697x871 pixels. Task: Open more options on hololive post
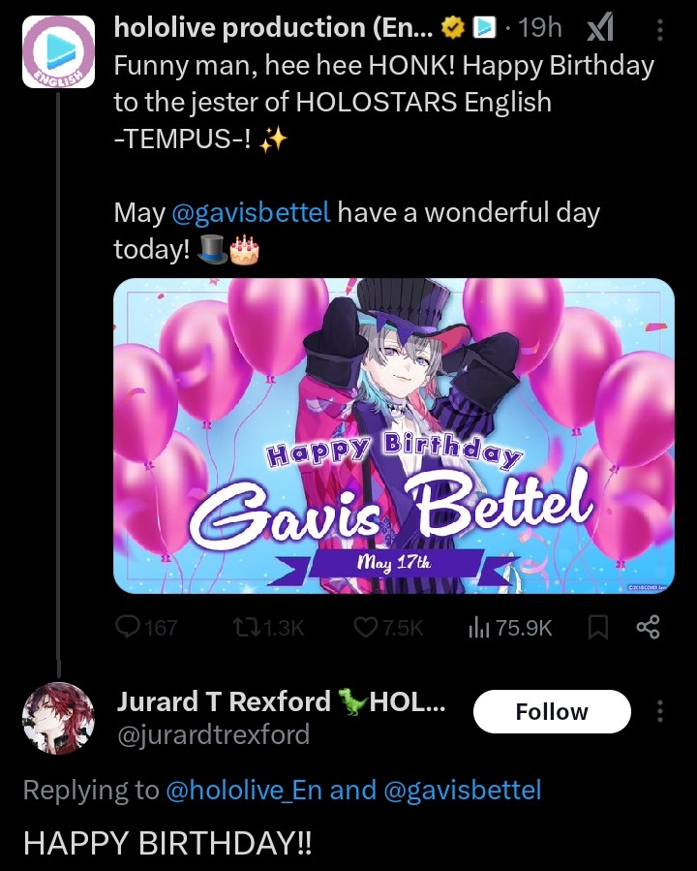click(660, 31)
